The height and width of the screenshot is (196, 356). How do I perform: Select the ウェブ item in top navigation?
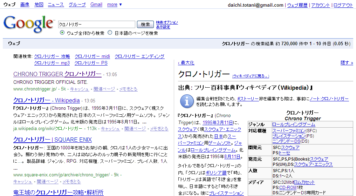click(x=9, y=5)
